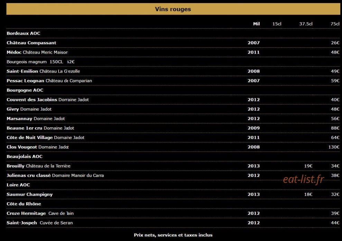The height and width of the screenshot is (241, 342).
Task: Select the '15cl' column header
Action: pos(277,24)
